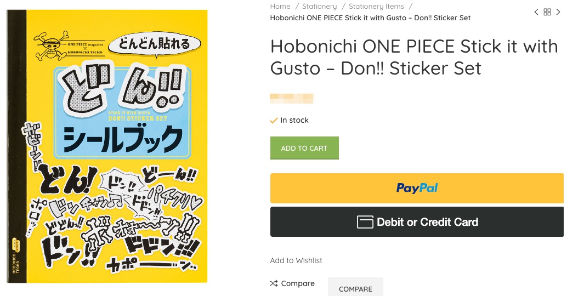
Task: Open the product grid view icon
Action: 547,12
